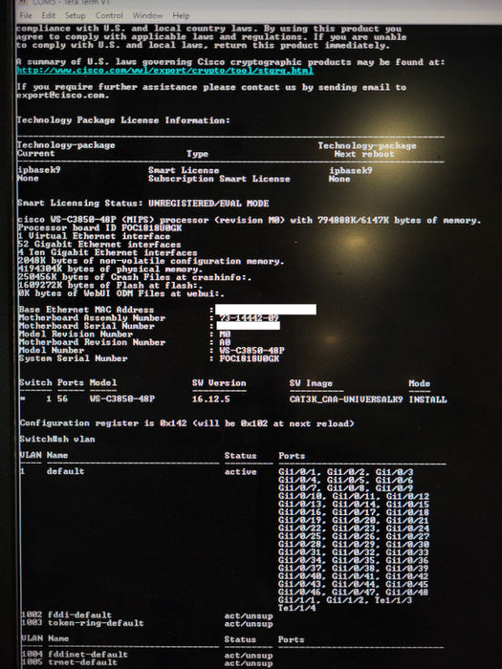Click the Tera Term icon in title bar
Image resolution: width=502 pixels, height=669 pixels.
point(24,2)
